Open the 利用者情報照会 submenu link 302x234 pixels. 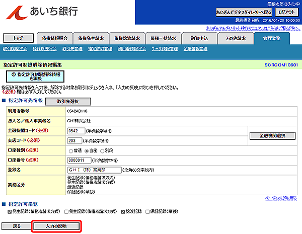[x=132, y=49]
